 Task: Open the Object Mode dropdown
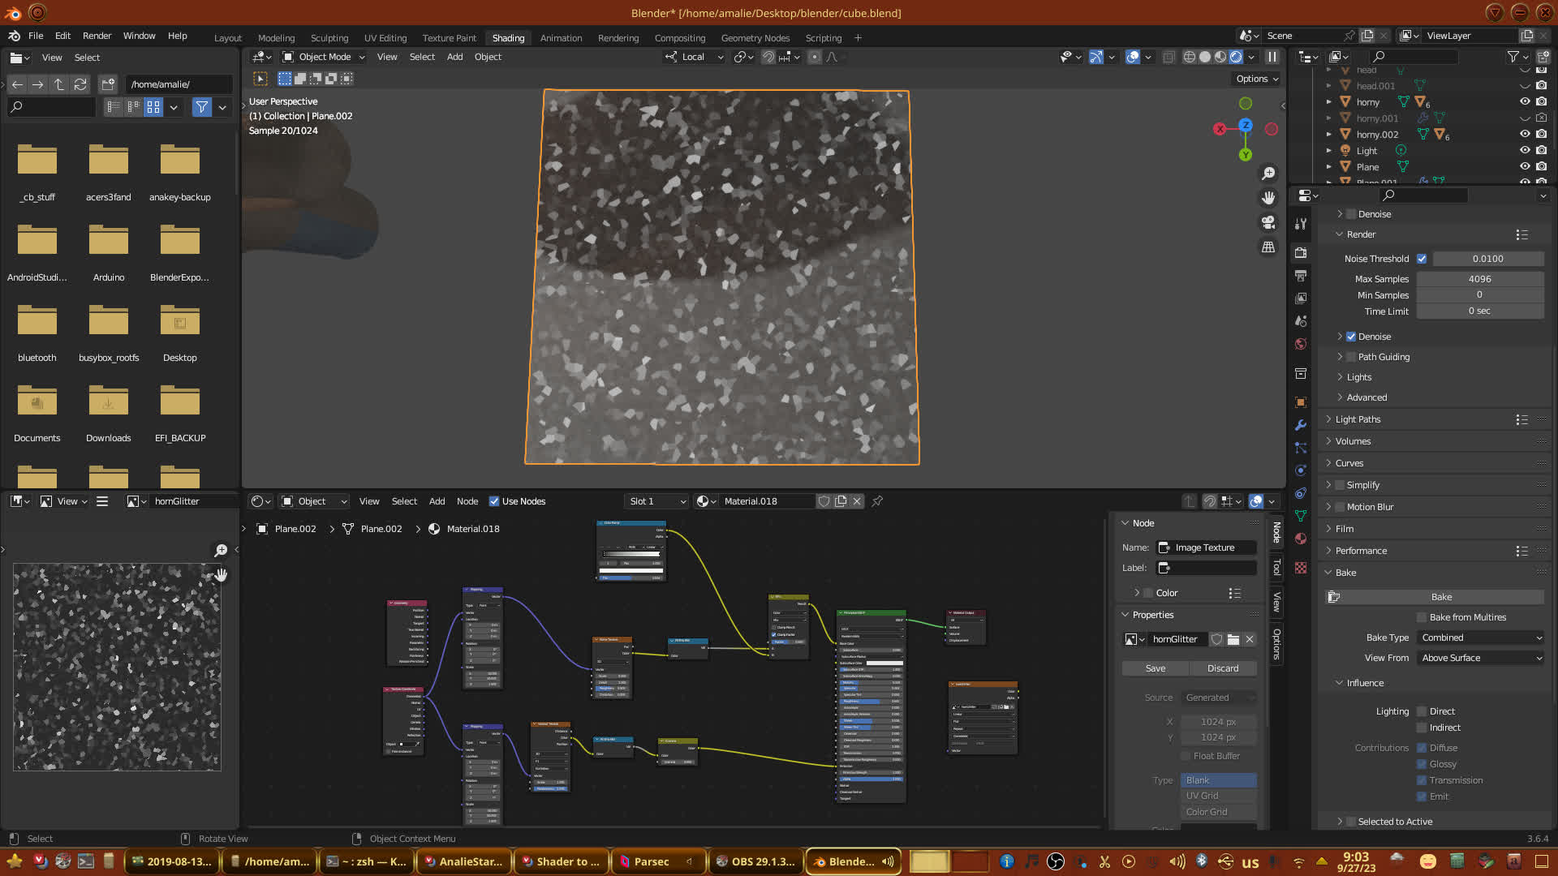(x=324, y=57)
